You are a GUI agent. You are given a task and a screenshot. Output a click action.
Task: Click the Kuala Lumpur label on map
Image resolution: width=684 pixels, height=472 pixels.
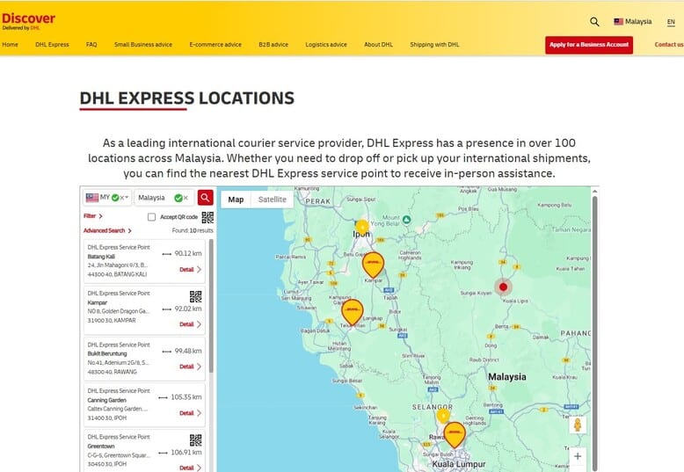point(458,464)
